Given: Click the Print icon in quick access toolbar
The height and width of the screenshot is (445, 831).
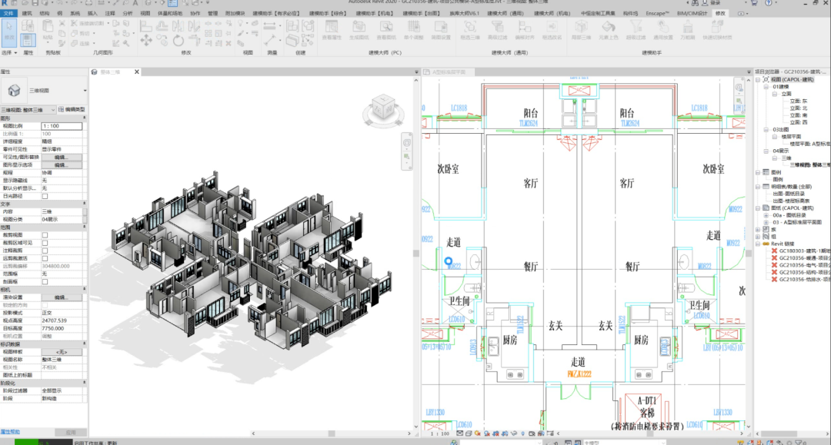Looking at the screenshot, I should tap(87, 3).
